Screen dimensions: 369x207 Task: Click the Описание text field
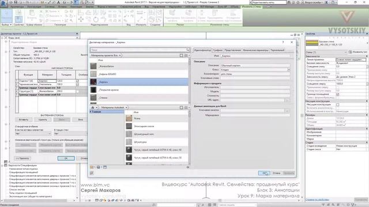pos(255,66)
